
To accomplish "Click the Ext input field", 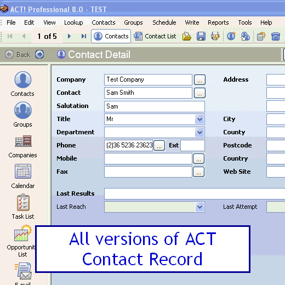I will (192, 145).
